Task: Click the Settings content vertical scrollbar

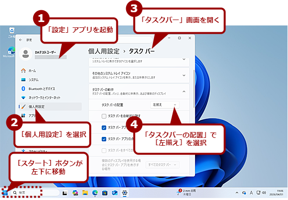Action: [194, 89]
